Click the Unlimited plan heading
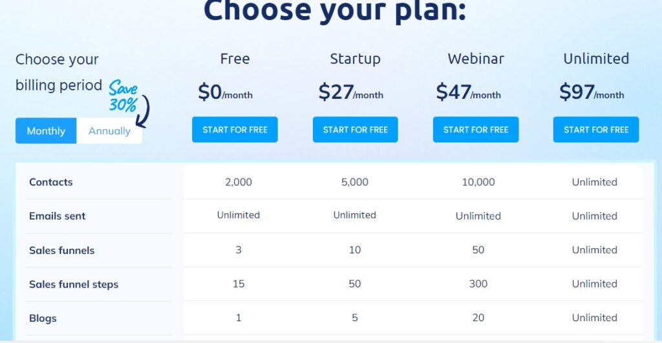The width and height of the screenshot is (662, 343). (596, 59)
